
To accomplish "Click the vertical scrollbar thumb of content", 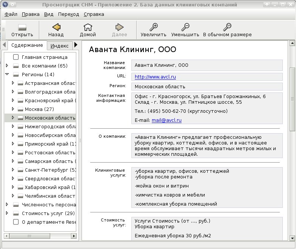I will (x=292, y=99).
